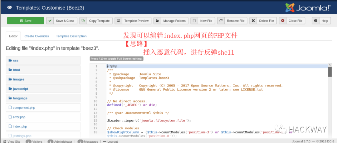The height and width of the screenshot is (143, 337).
Task: Click the Copy Template duplicate icon
Action: pos(83,21)
